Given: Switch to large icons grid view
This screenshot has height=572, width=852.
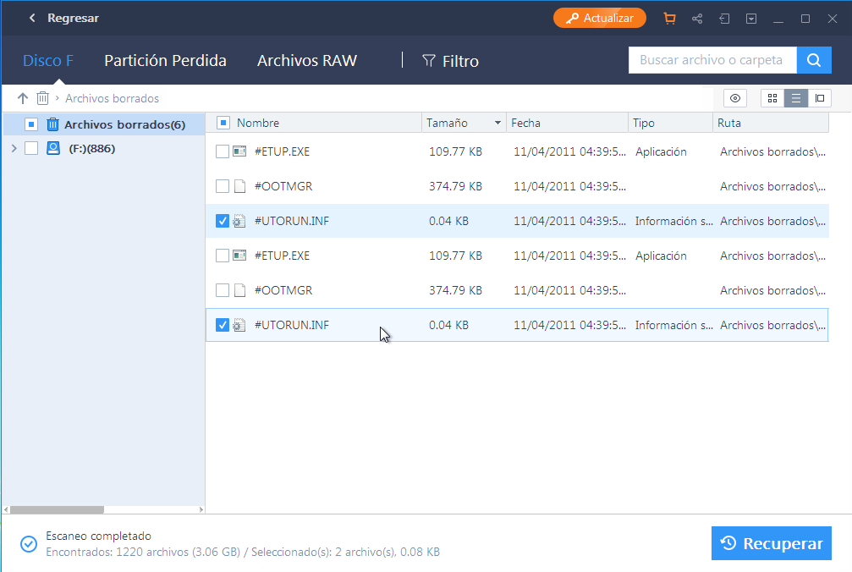Looking at the screenshot, I should tap(772, 99).
